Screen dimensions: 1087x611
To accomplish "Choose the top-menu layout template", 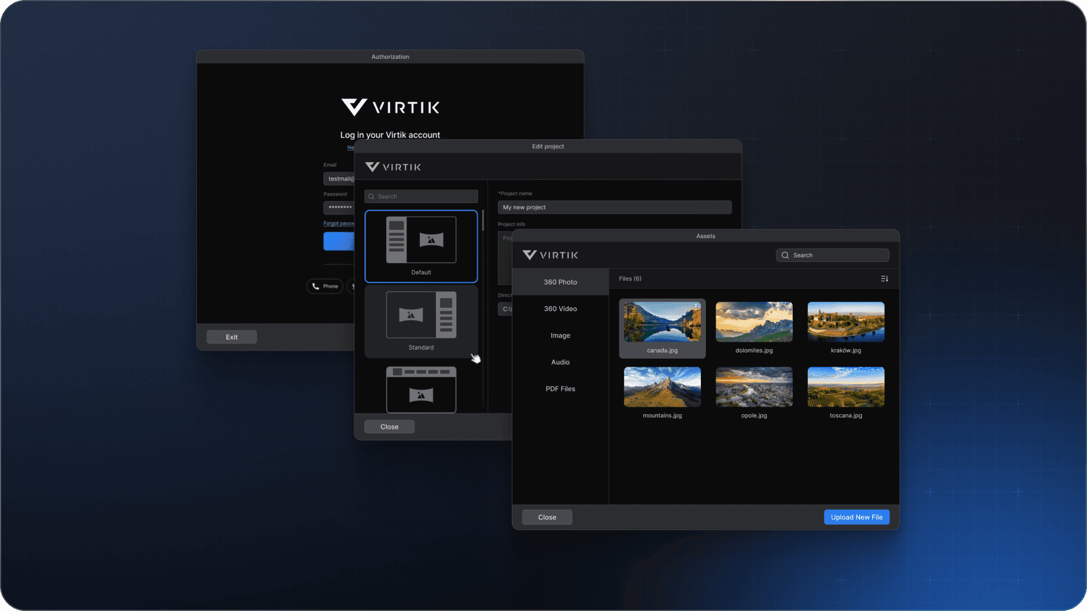I will tap(421, 389).
